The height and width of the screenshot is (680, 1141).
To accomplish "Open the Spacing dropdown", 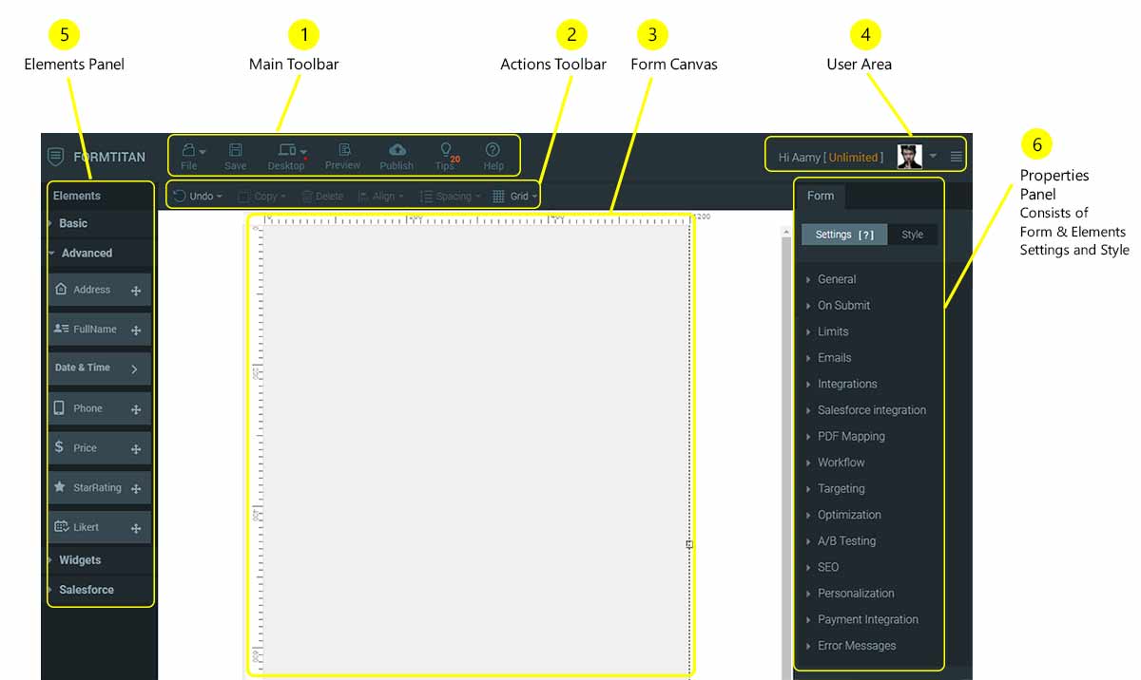I will click(x=451, y=196).
